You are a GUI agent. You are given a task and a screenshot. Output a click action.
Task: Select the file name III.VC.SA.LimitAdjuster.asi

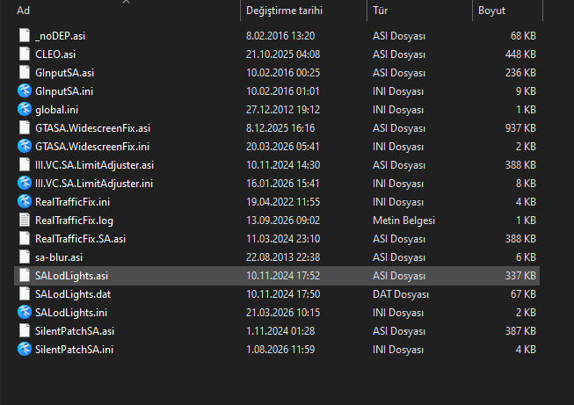94,165
